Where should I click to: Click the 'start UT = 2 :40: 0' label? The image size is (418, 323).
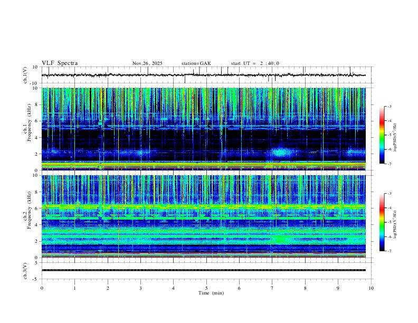tap(255, 63)
